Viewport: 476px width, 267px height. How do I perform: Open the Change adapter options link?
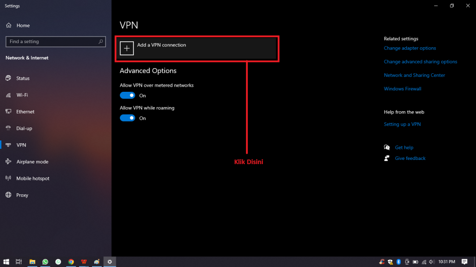(x=410, y=48)
